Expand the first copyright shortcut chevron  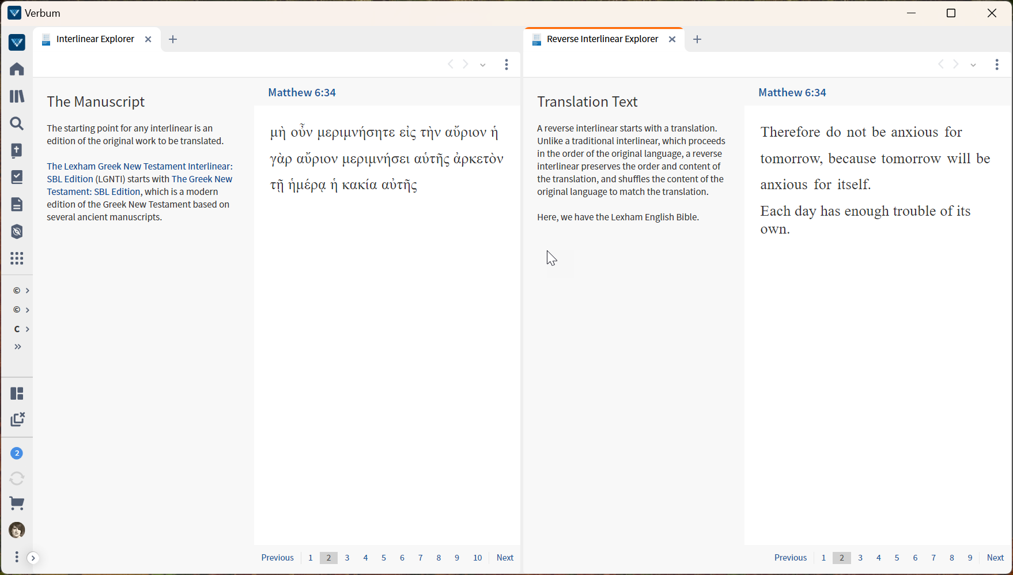pyautogui.click(x=27, y=291)
